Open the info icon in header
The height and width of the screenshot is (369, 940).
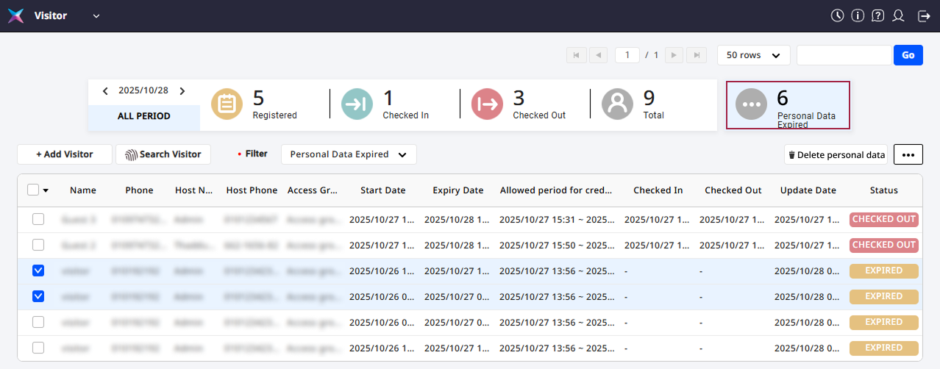point(858,16)
